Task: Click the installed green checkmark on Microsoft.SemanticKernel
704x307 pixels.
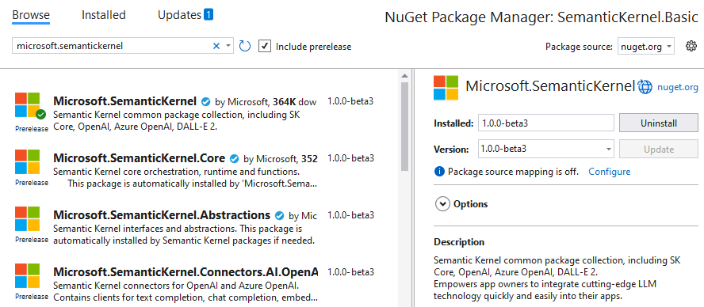Action: 41,114
